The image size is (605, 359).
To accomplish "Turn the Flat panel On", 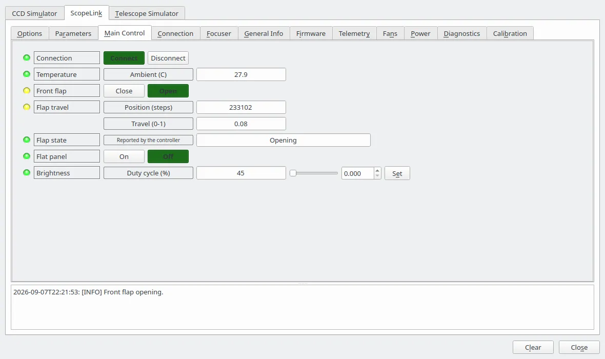I will point(124,156).
